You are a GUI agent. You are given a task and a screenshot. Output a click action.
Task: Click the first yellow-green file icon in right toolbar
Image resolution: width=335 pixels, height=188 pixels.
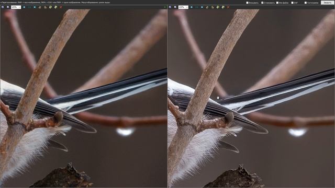218,7
